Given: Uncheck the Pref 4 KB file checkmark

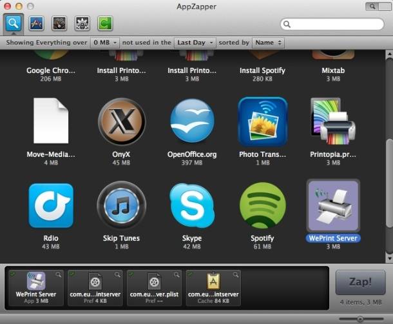Looking at the screenshot, I should pos(72,274).
